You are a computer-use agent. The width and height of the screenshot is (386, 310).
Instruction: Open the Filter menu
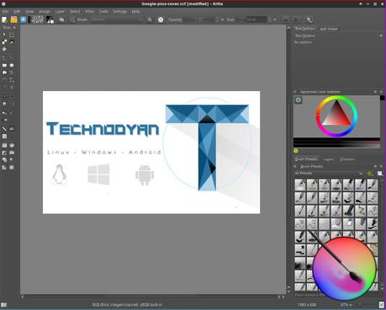tap(89, 12)
